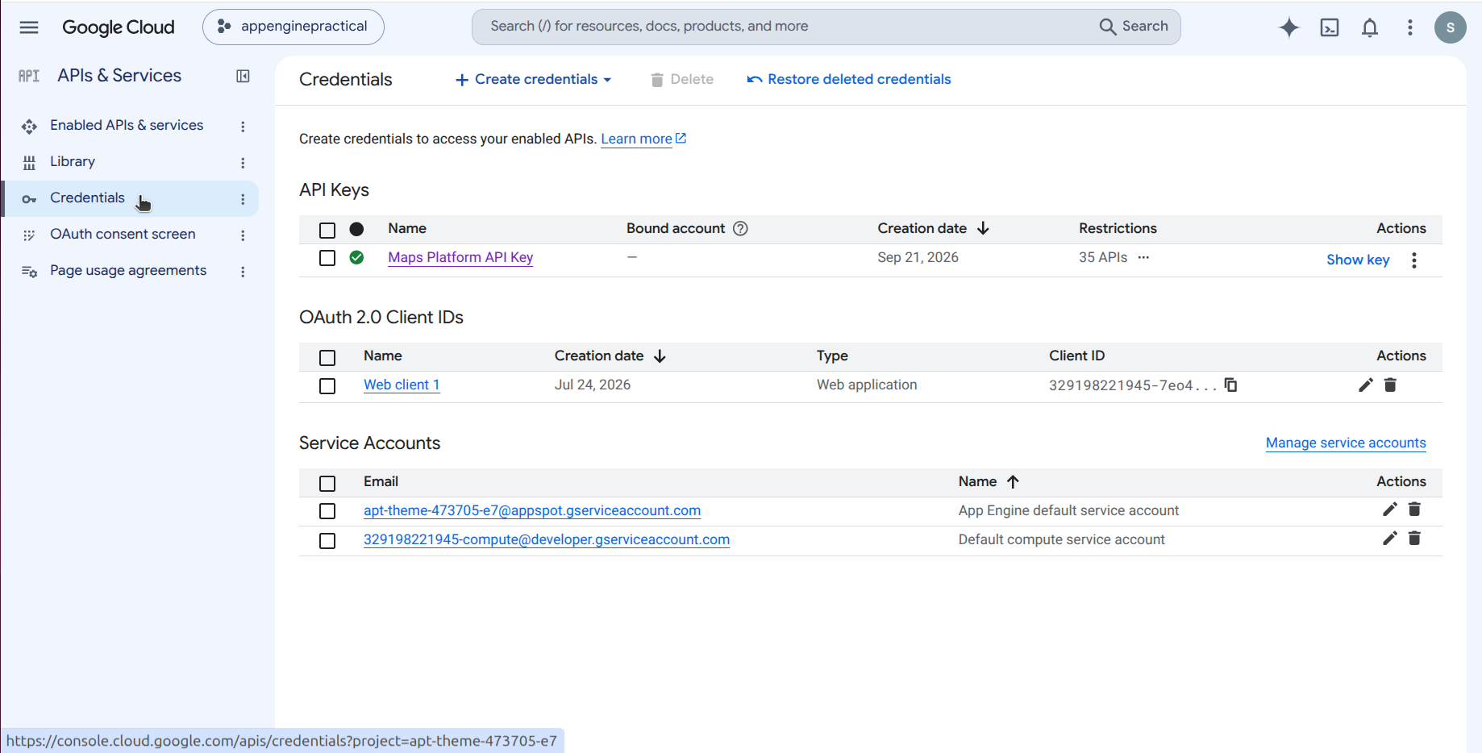Toggle the select-all checkbox in Service Accounts header
Image resolution: width=1482 pixels, height=753 pixels.
(x=327, y=484)
